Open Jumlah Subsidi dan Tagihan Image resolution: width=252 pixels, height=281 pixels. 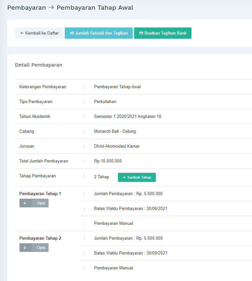tap(99, 33)
